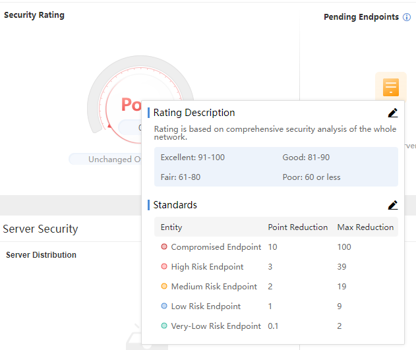Click the Point Reduction column header

click(x=297, y=227)
